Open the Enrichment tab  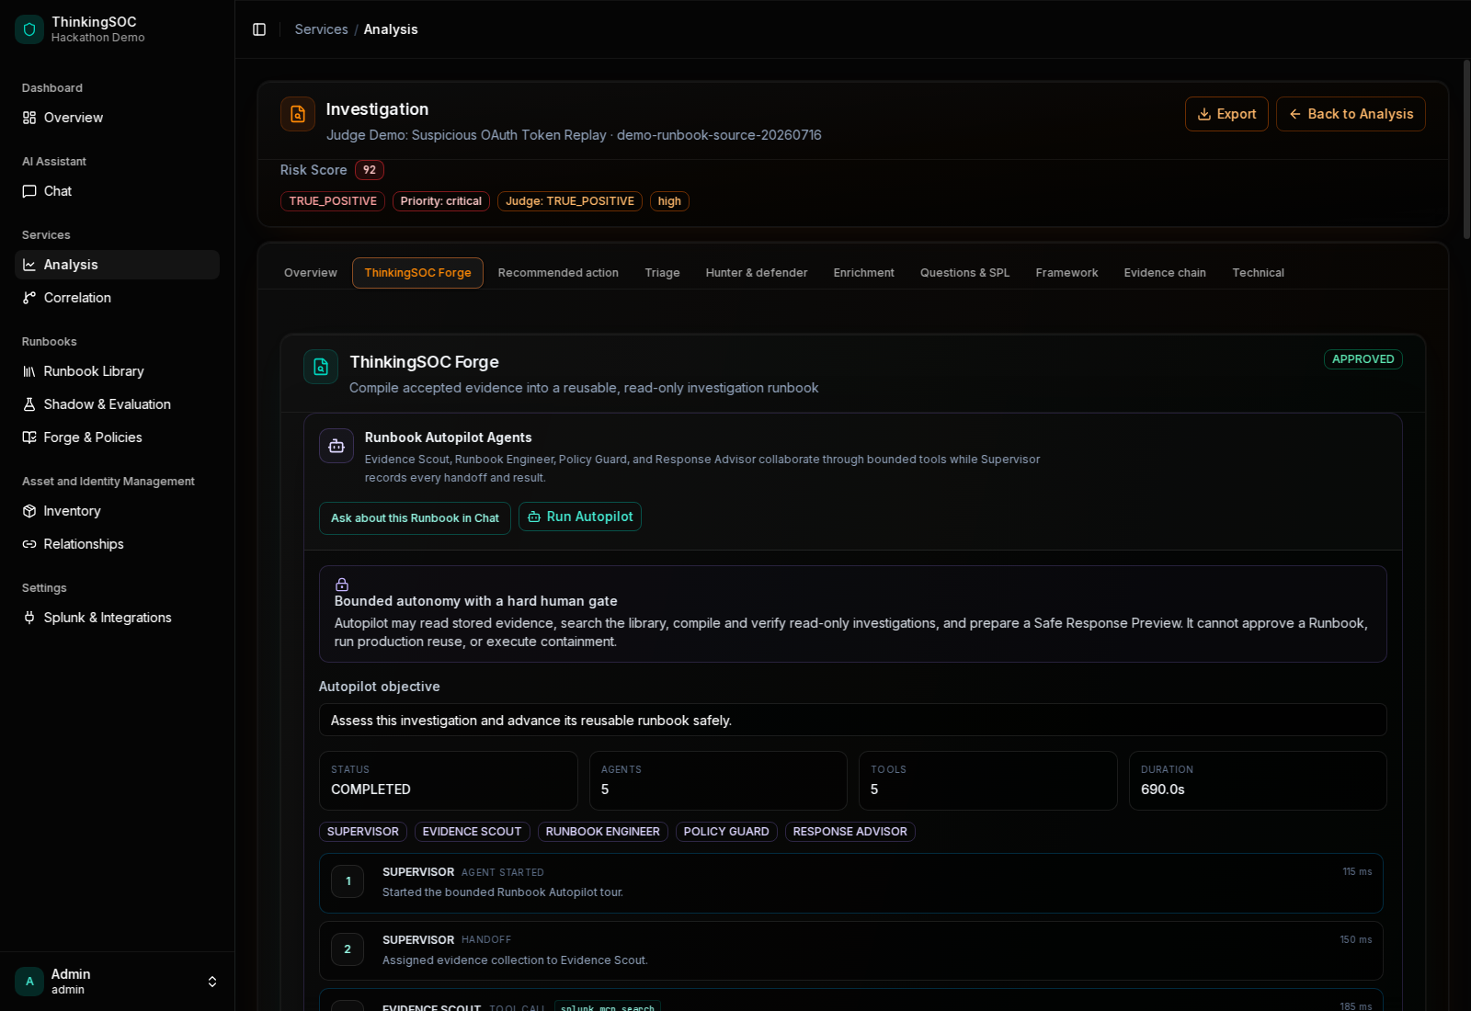click(863, 273)
